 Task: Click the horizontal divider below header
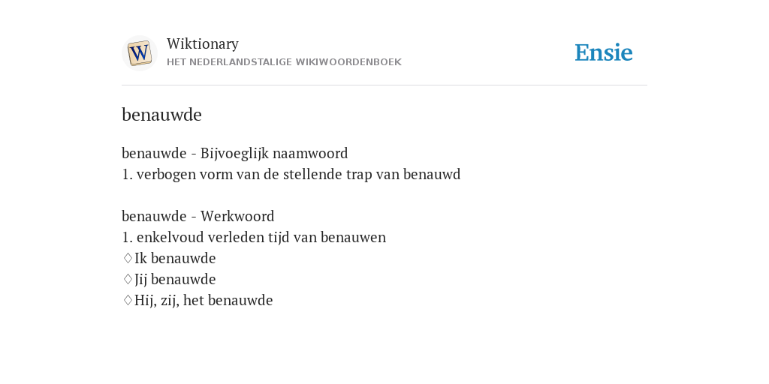[384, 85]
